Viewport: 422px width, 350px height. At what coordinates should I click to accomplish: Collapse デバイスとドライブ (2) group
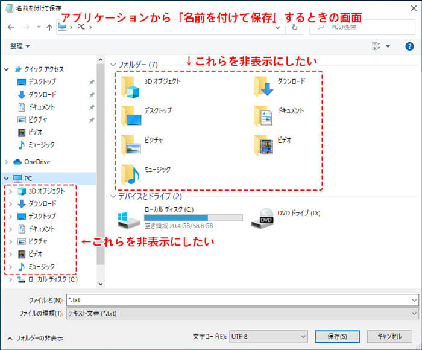pos(113,196)
